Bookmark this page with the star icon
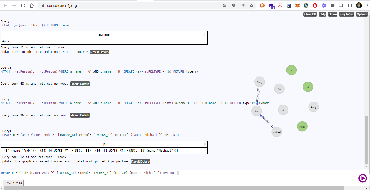Image resolution: width=370 pixels, height=190 pixels. 251,5
